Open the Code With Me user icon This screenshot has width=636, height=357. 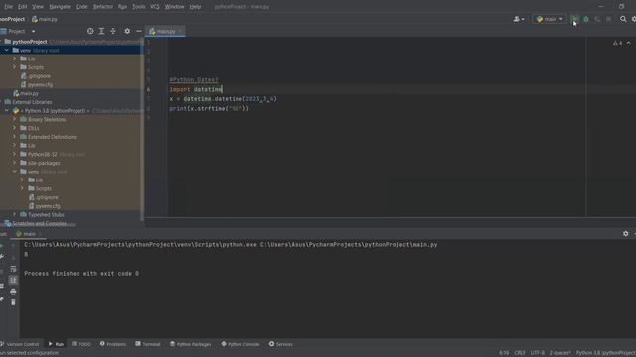[x=519, y=19]
